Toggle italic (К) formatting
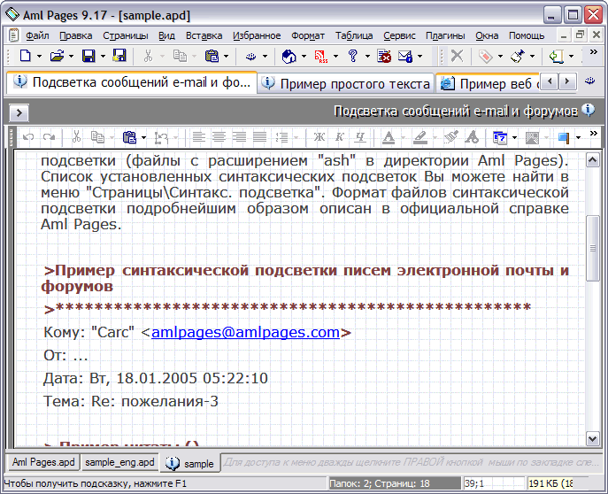608x494 pixels. (340, 137)
